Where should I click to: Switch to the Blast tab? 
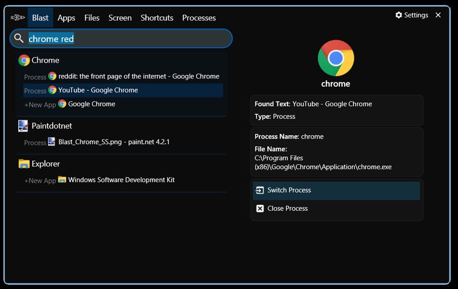40,18
